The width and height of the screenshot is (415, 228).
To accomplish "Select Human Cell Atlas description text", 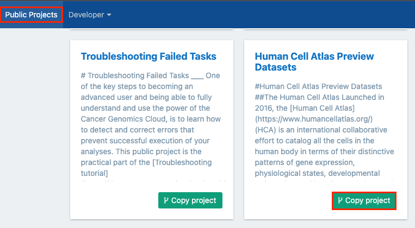I will pyautogui.click(x=325, y=131).
